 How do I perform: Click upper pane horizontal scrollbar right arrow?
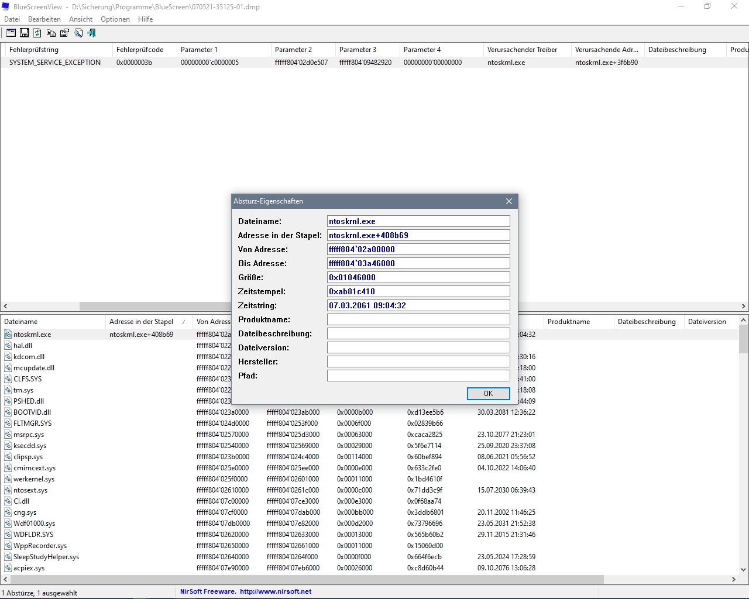pos(744,306)
